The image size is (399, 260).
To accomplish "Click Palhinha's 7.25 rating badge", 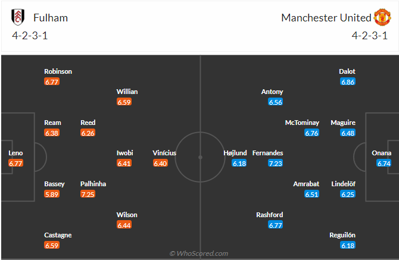I will pyautogui.click(x=88, y=195).
